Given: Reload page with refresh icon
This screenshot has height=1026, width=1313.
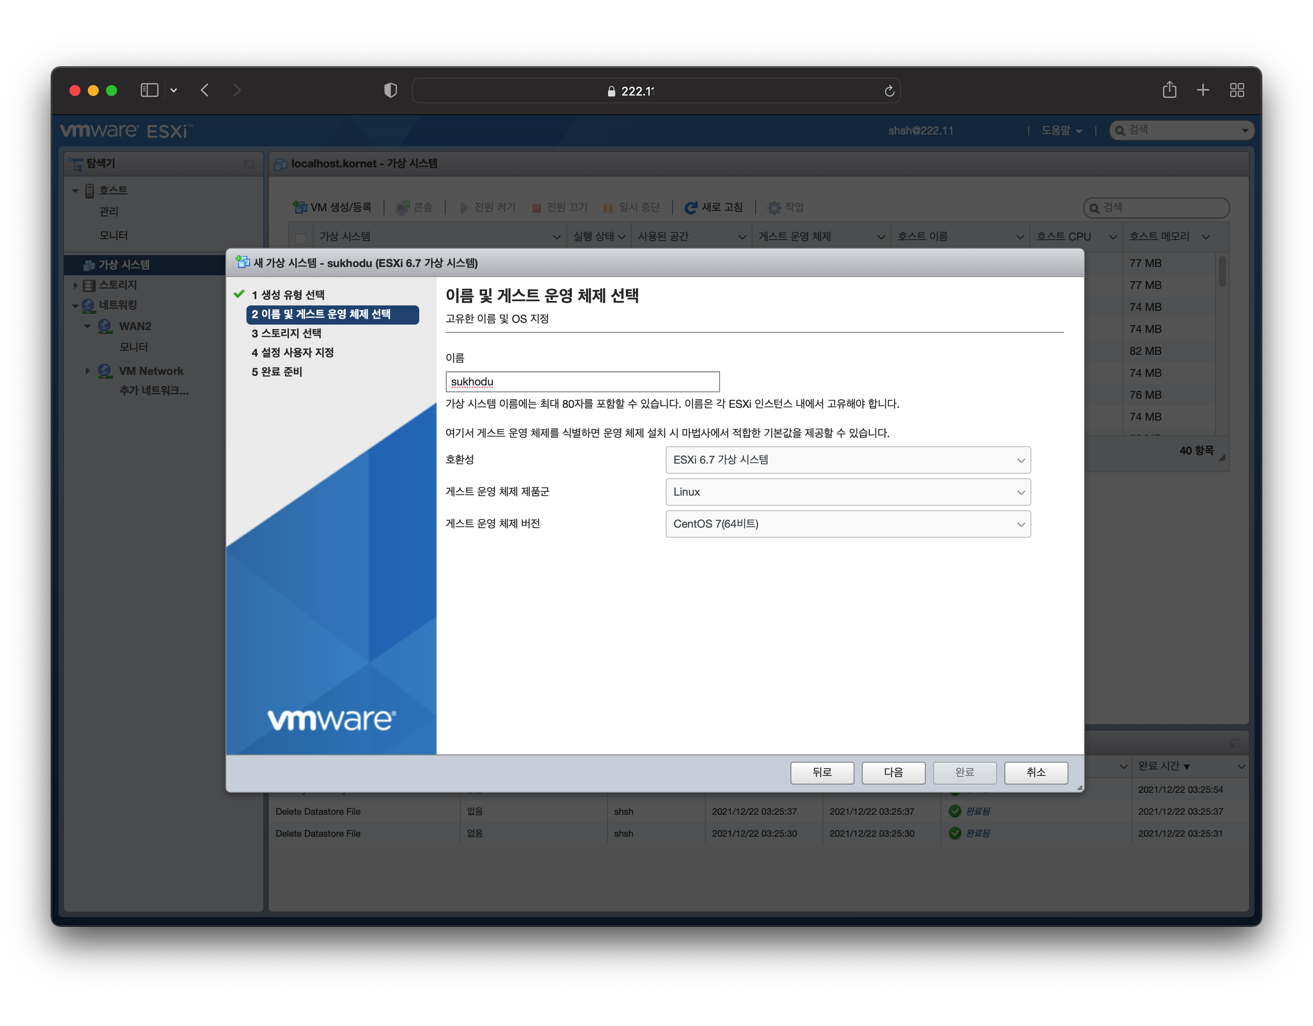Looking at the screenshot, I should [x=889, y=91].
